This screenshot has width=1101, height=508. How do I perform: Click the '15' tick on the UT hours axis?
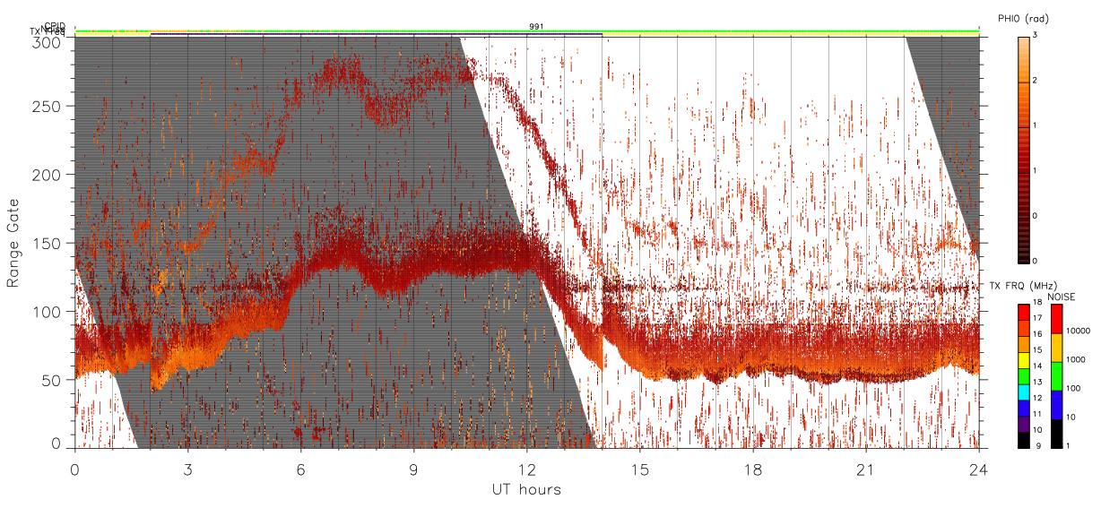click(640, 469)
